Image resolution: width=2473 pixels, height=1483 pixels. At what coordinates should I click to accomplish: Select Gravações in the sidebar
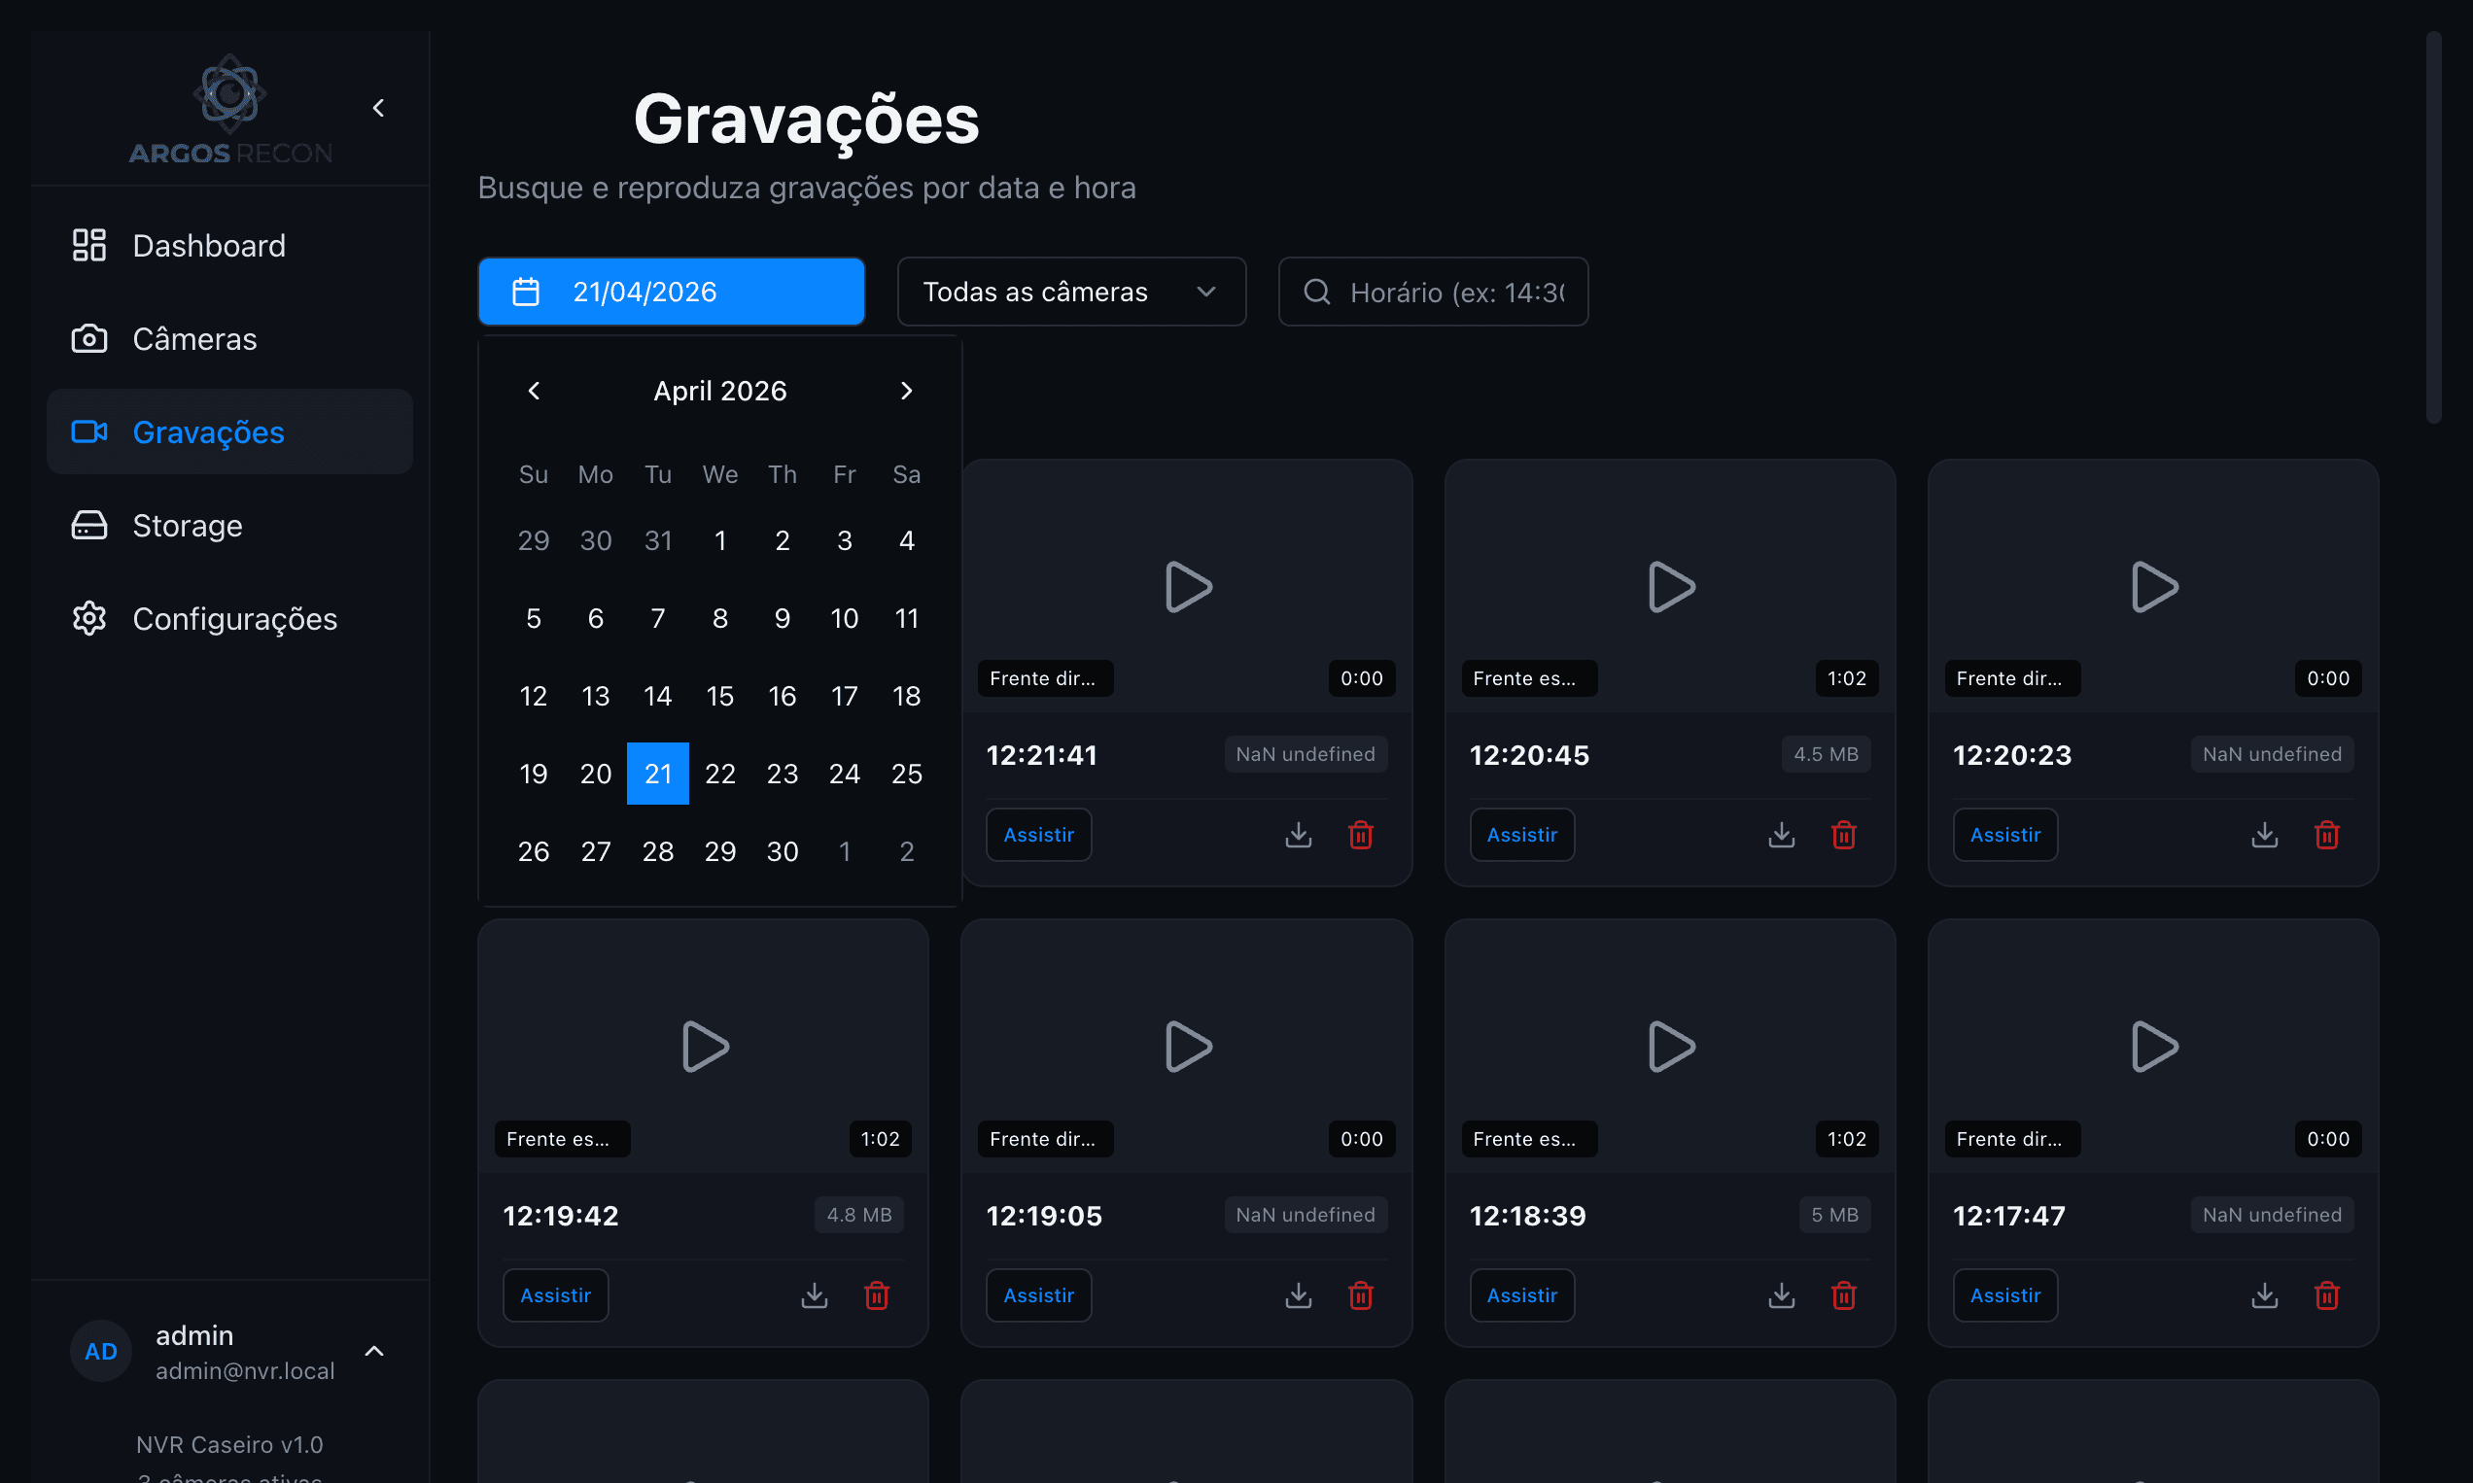230,431
